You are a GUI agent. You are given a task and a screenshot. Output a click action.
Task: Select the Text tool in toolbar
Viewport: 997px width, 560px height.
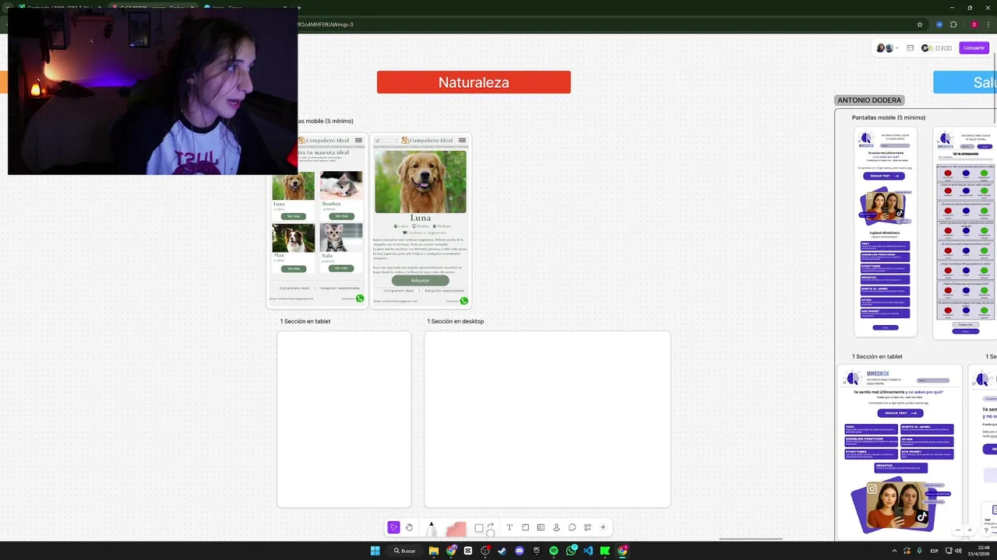509,527
